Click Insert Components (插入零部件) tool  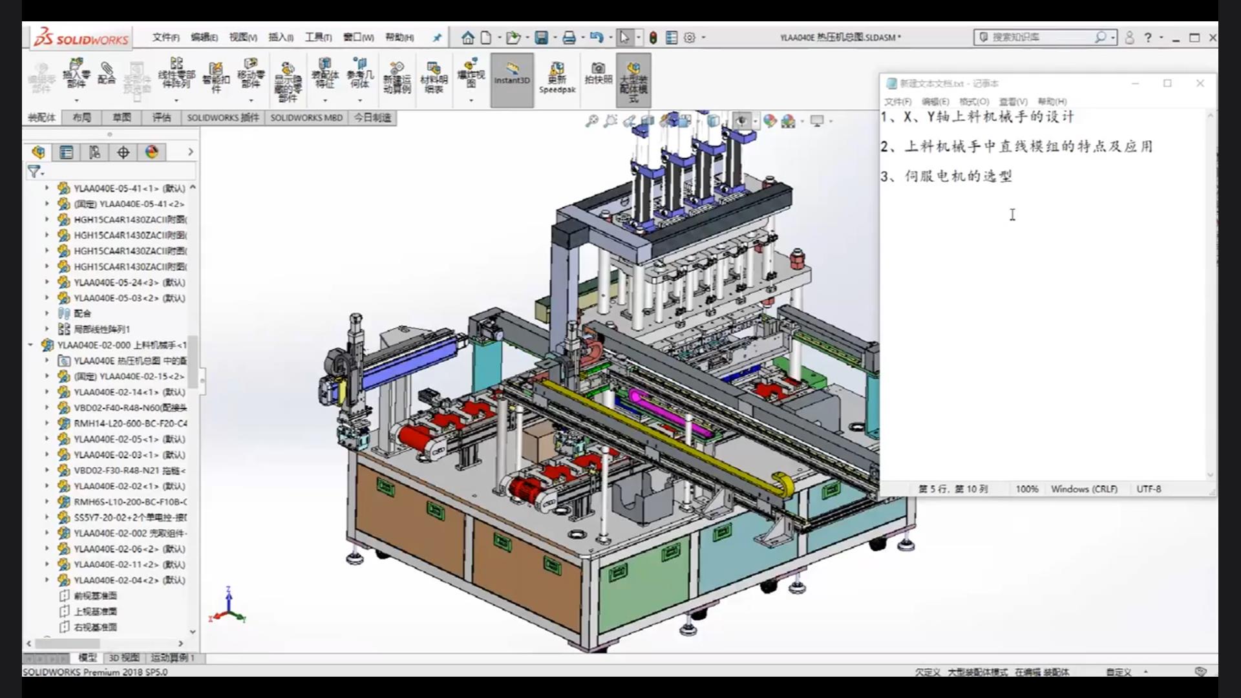[76, 73]
